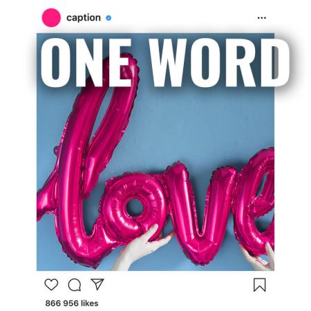Save post with bookmark icon
Image resolution: width=311 pixels, height=311 pixels.
point(260,285)
